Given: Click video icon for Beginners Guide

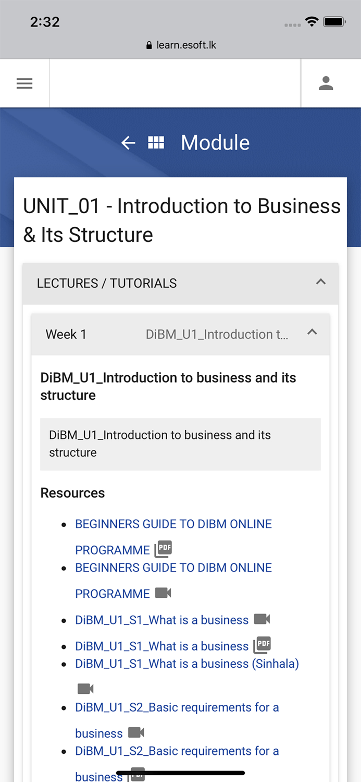Looking at the screenshot, I should tap(163, 593).
